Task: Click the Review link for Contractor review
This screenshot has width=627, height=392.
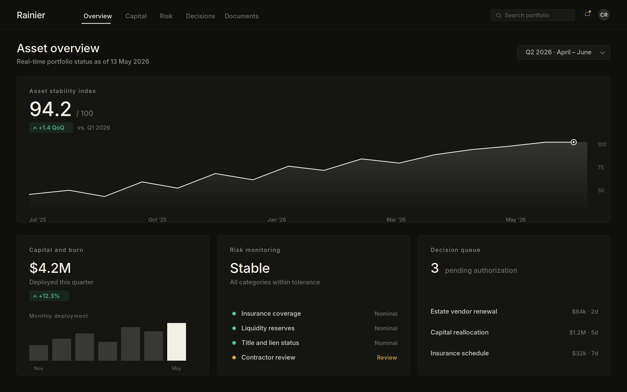Action: point(387,358)
